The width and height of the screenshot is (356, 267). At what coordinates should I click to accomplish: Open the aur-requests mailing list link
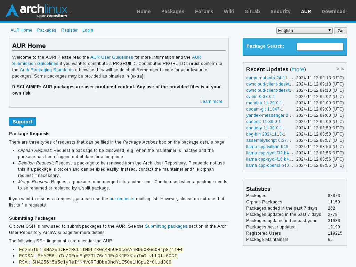pyautogui.click(x=122, y=199)
